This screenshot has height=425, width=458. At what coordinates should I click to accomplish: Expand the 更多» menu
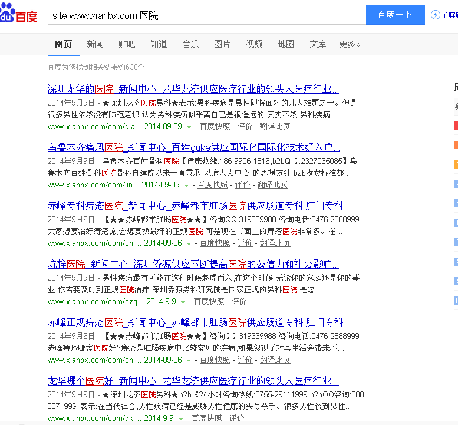pos(350,44)
